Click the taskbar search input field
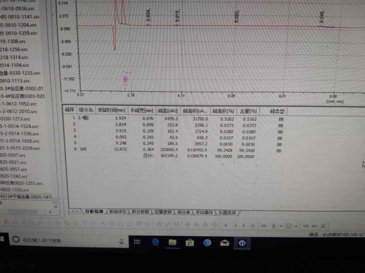Image resolution: width=365 pixels, height=273 pixels. (69, 240)
